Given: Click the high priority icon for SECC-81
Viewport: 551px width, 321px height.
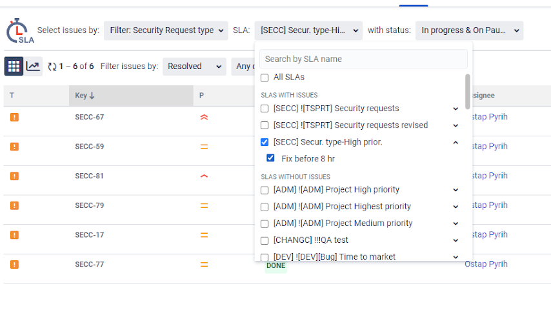Looking at the screenshot, I should (204, 176).
